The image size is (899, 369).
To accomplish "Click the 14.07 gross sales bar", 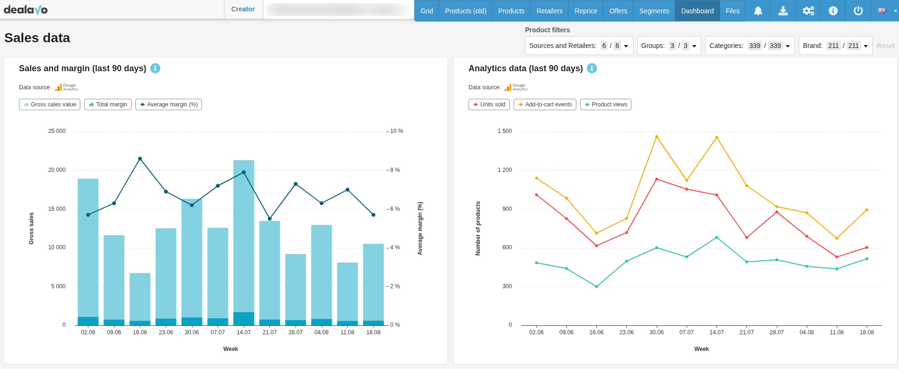I will (x=244, y=237).
